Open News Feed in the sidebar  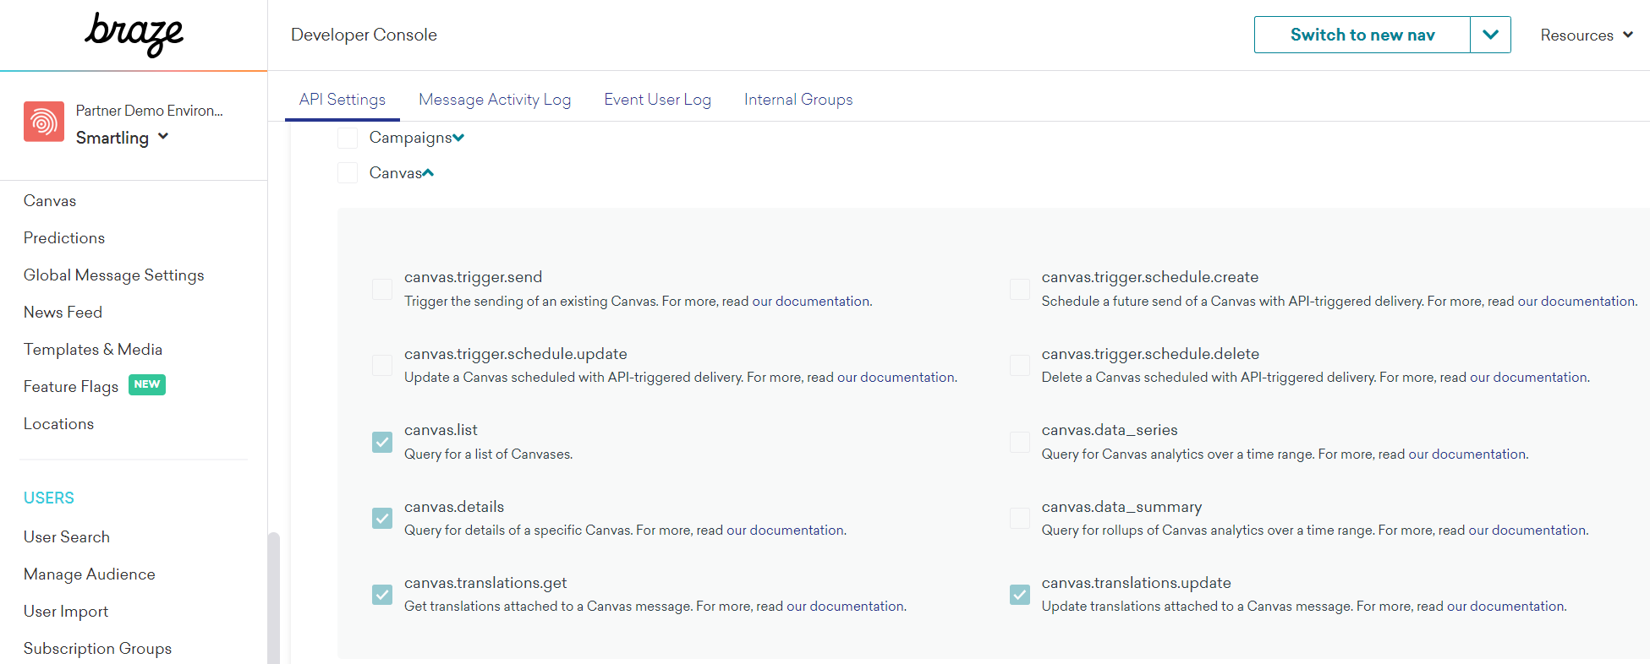(x=63, y=313)
